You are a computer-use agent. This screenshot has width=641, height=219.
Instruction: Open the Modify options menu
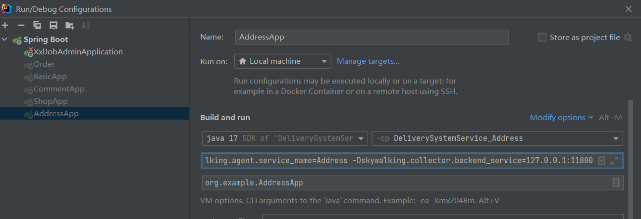561,117
